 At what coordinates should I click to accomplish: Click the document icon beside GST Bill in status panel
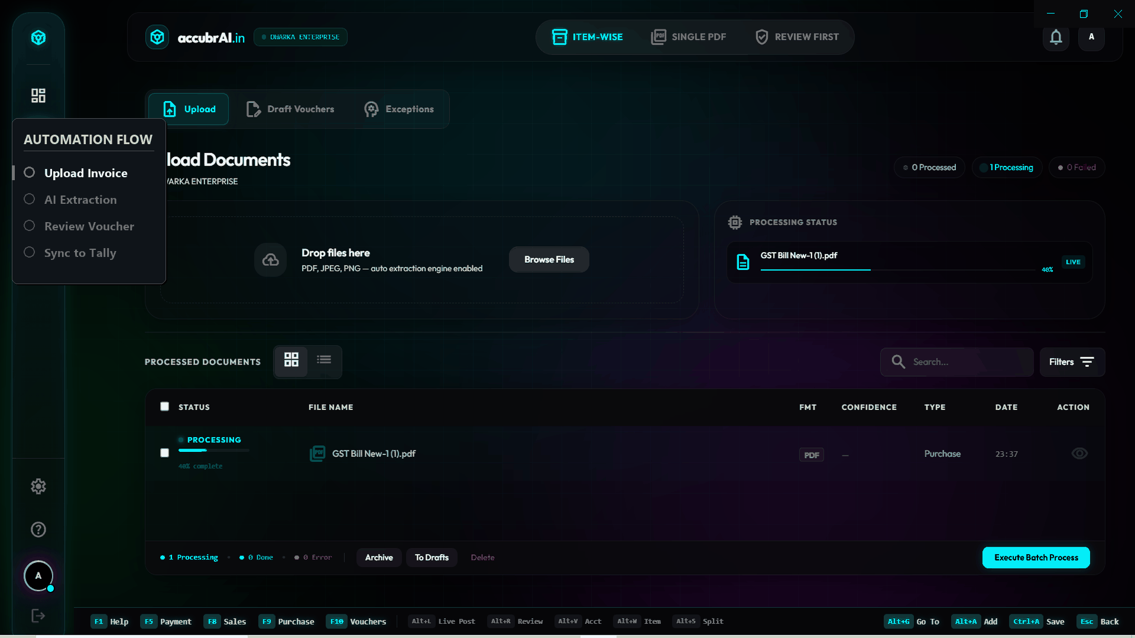[x=743, y=262]
